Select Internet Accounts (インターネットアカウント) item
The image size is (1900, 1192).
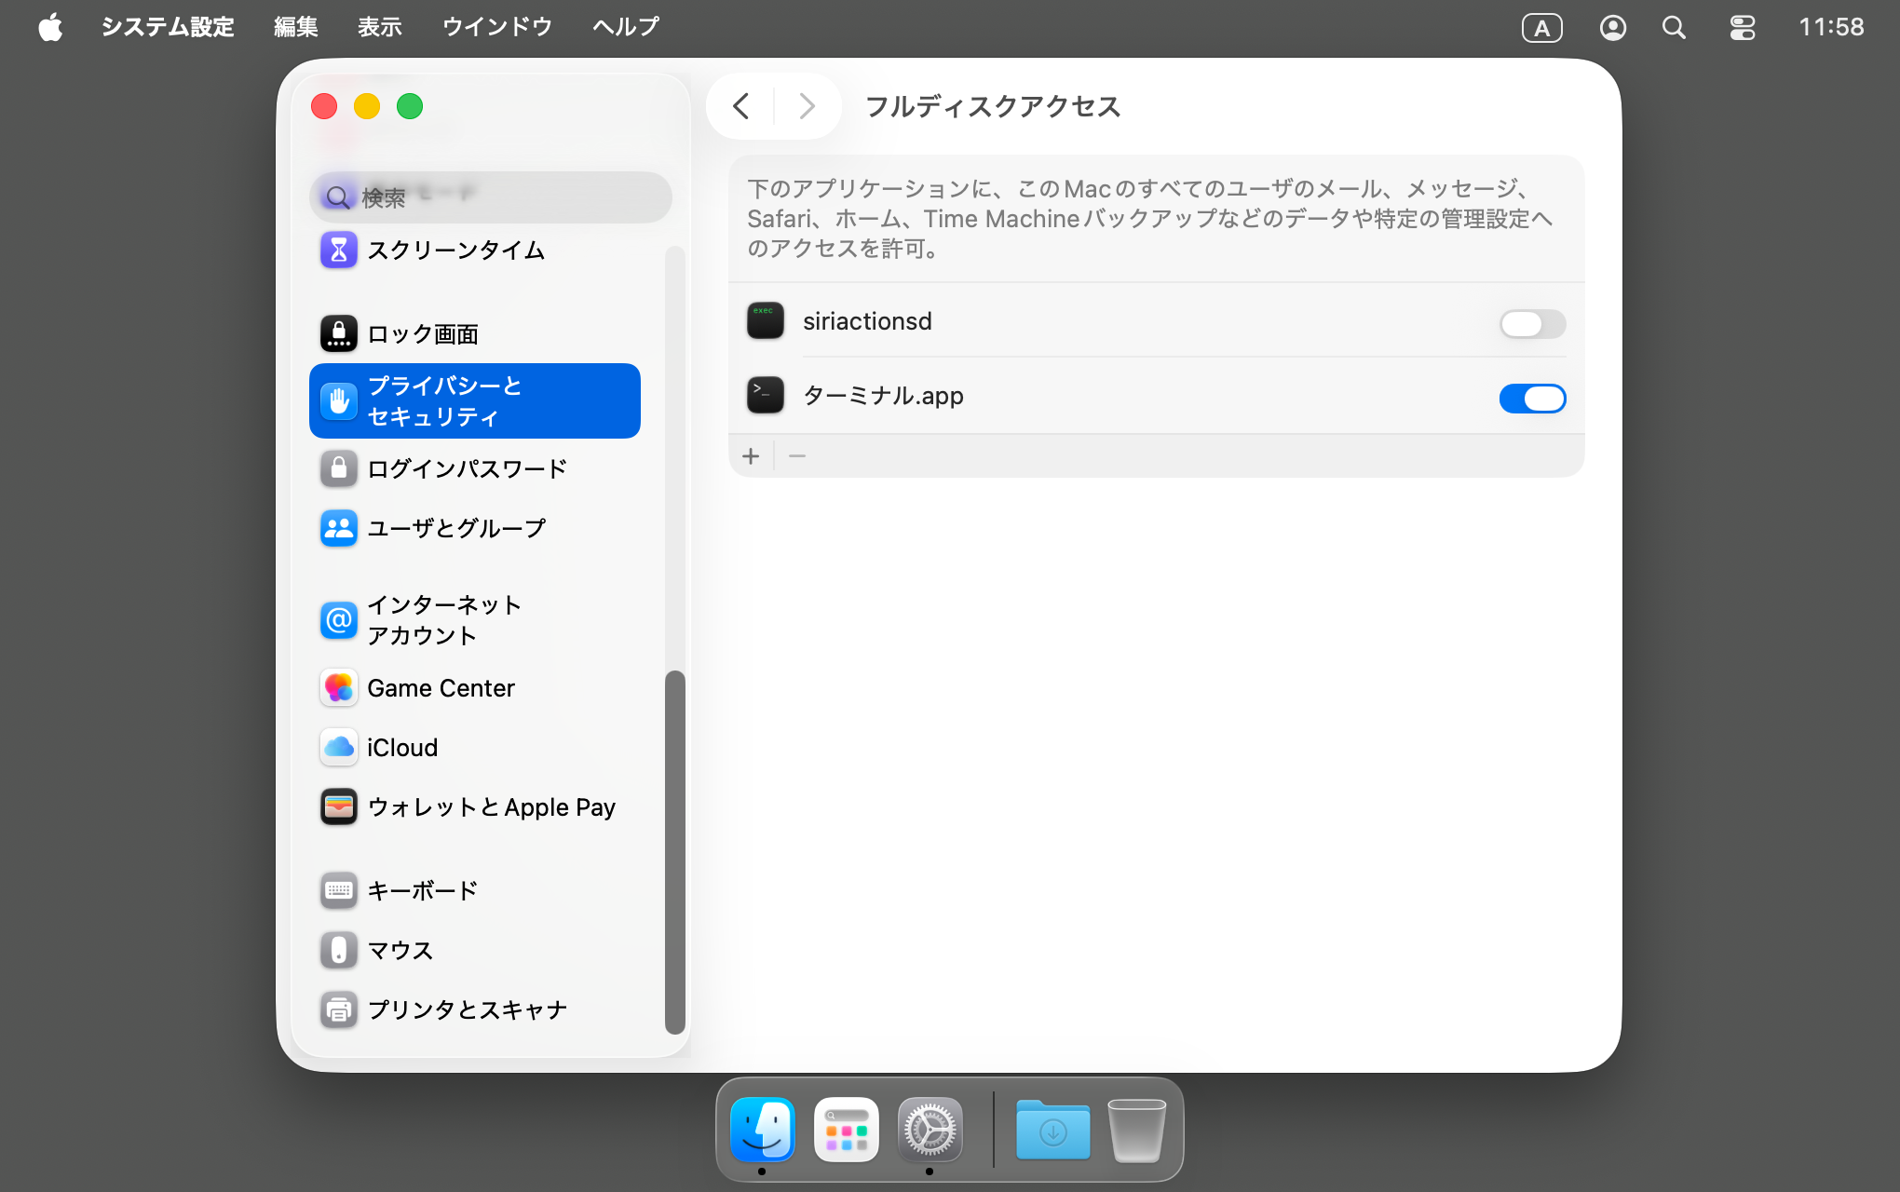pos(443,619)
